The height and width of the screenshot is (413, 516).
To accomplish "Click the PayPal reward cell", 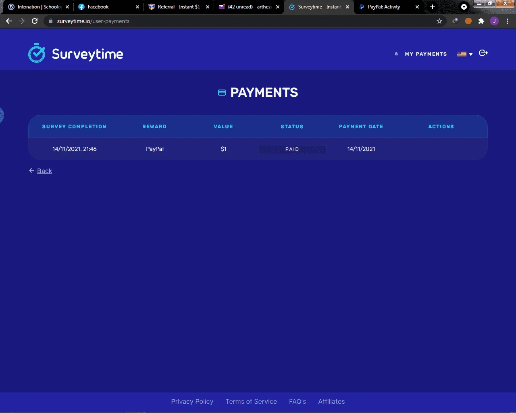I will 155,149.
